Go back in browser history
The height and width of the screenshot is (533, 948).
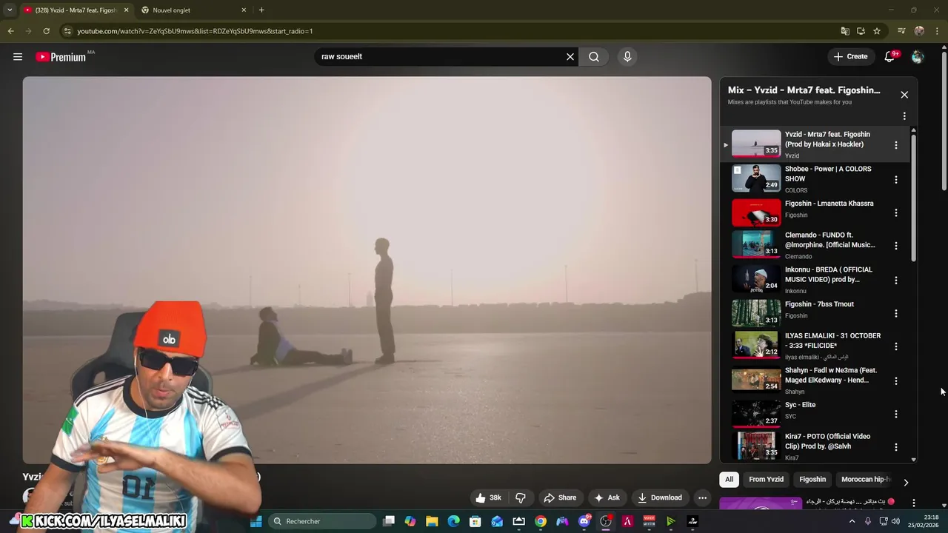pos(10,31)
